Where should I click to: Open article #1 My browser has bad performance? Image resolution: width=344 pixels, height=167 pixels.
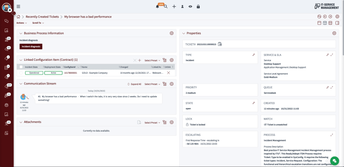click(x=99, y=98)
